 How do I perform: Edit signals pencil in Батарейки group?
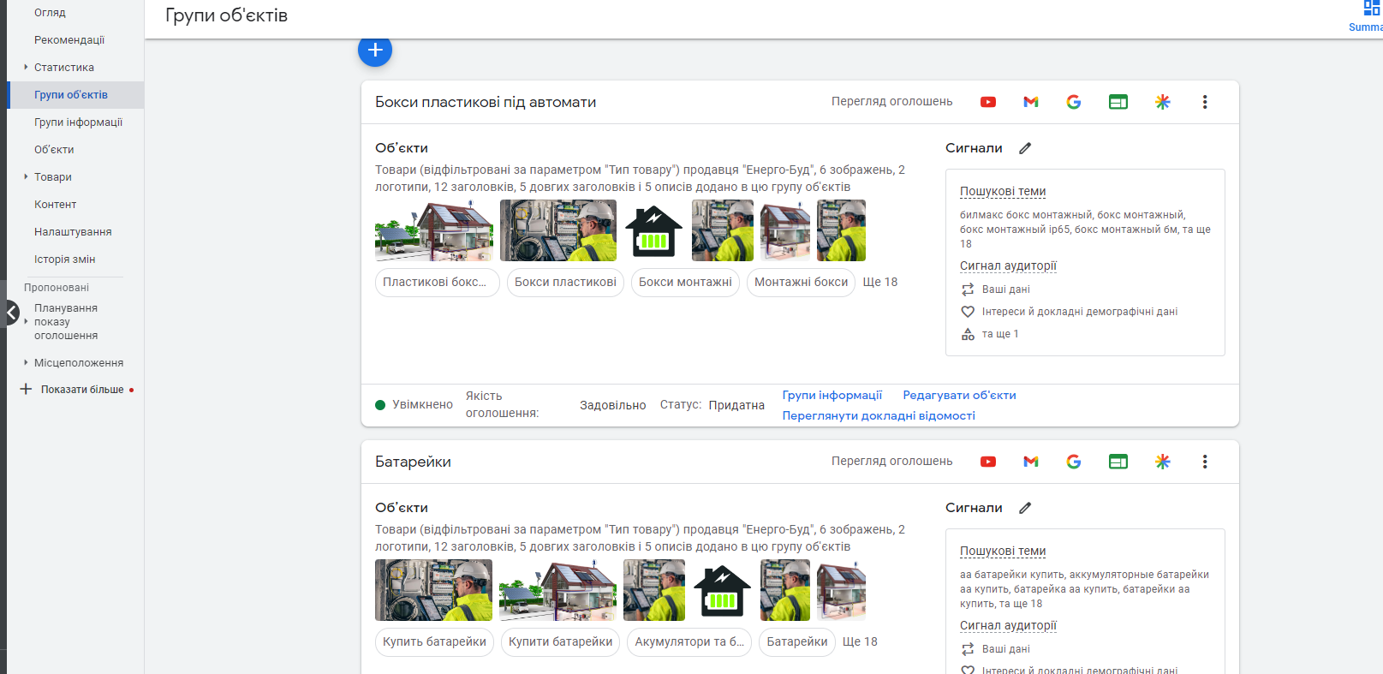point(1025,508)
